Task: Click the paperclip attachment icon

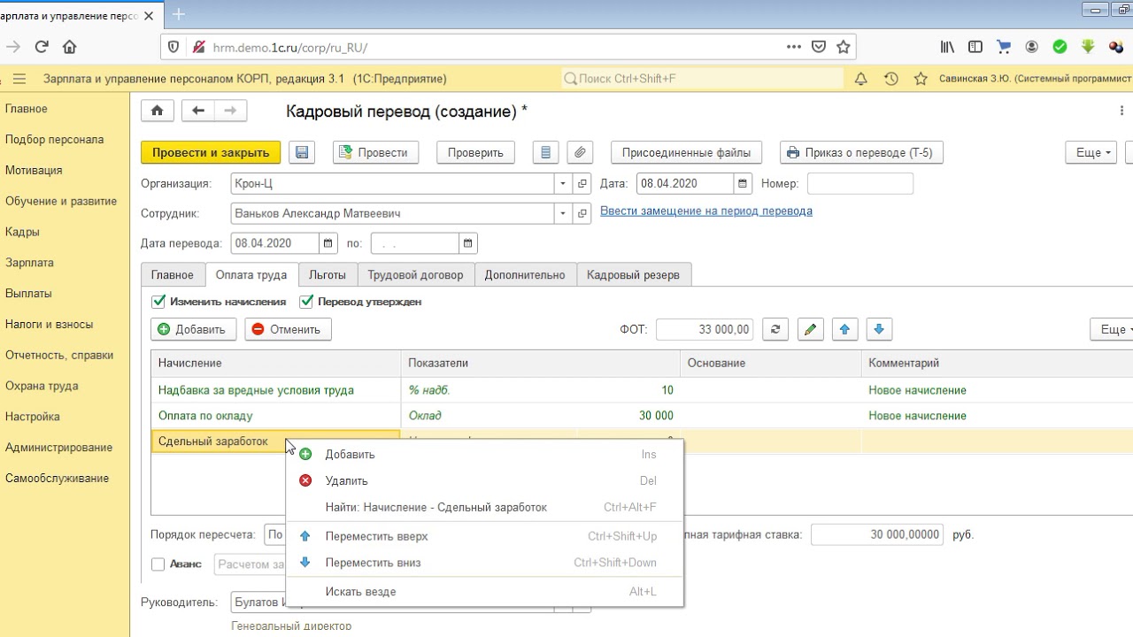Action: click(x=580, y=152)
